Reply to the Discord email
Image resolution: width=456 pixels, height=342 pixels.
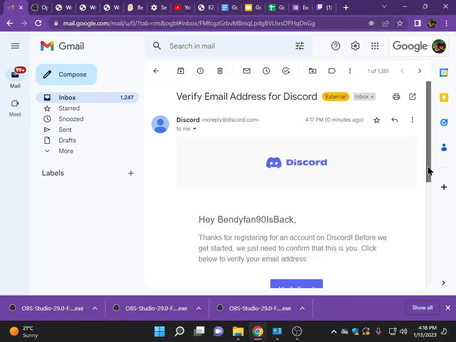395,120
